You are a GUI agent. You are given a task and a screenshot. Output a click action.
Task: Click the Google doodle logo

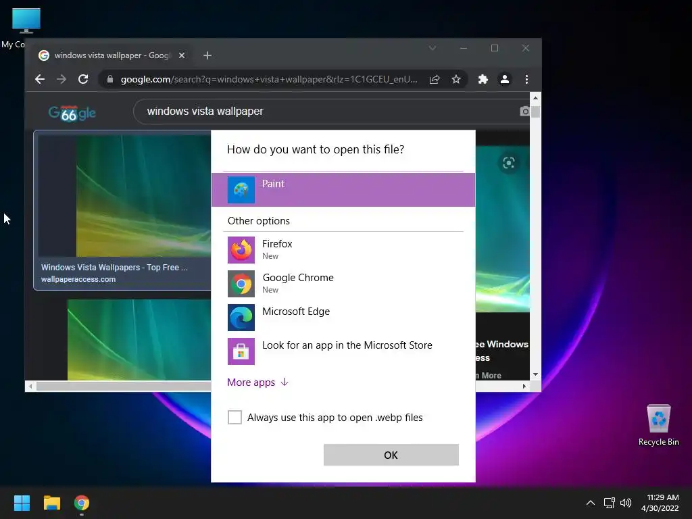[72, 114]
